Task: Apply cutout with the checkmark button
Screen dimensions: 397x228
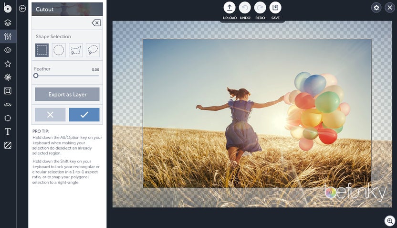Action: 84,115
